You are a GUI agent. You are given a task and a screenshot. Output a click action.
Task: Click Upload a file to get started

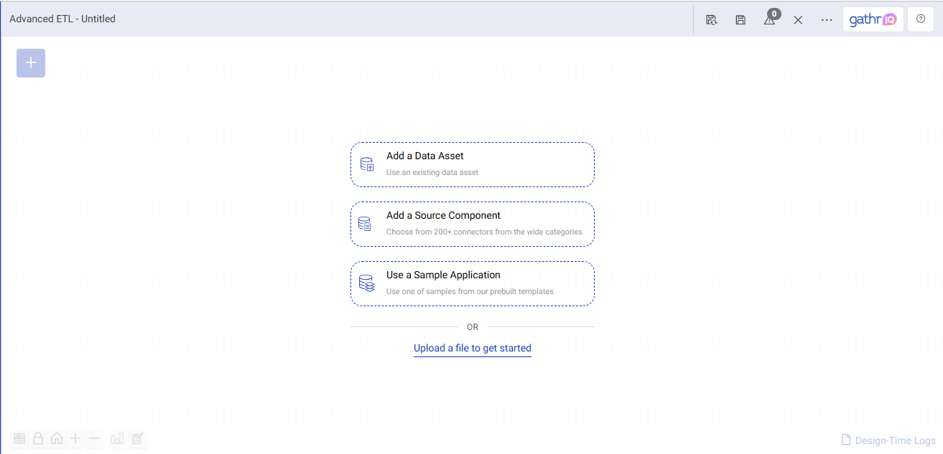tap(472, 349)
